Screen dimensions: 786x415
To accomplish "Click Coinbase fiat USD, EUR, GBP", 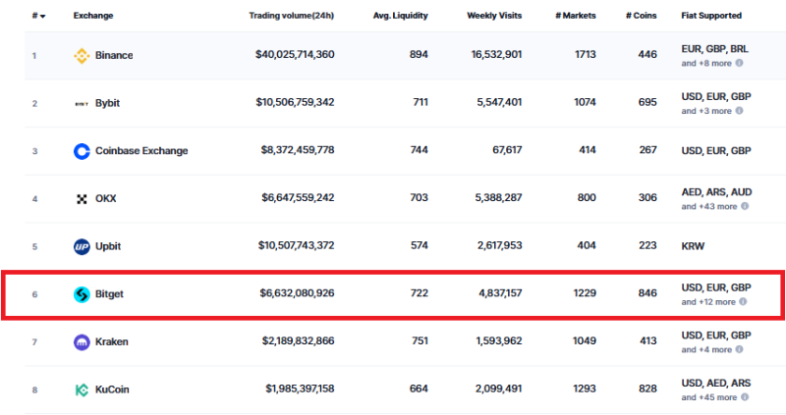I will click(716, 151).
